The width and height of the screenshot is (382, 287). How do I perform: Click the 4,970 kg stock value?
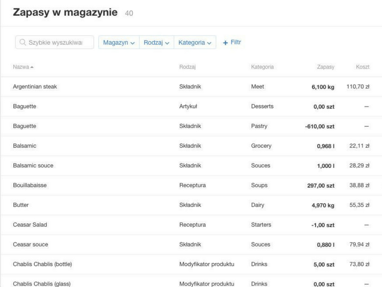pyautogui.click(x=323, y=206)
